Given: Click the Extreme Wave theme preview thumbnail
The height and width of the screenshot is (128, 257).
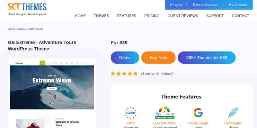Looking at the screenshot, I should tap(52, 93).
